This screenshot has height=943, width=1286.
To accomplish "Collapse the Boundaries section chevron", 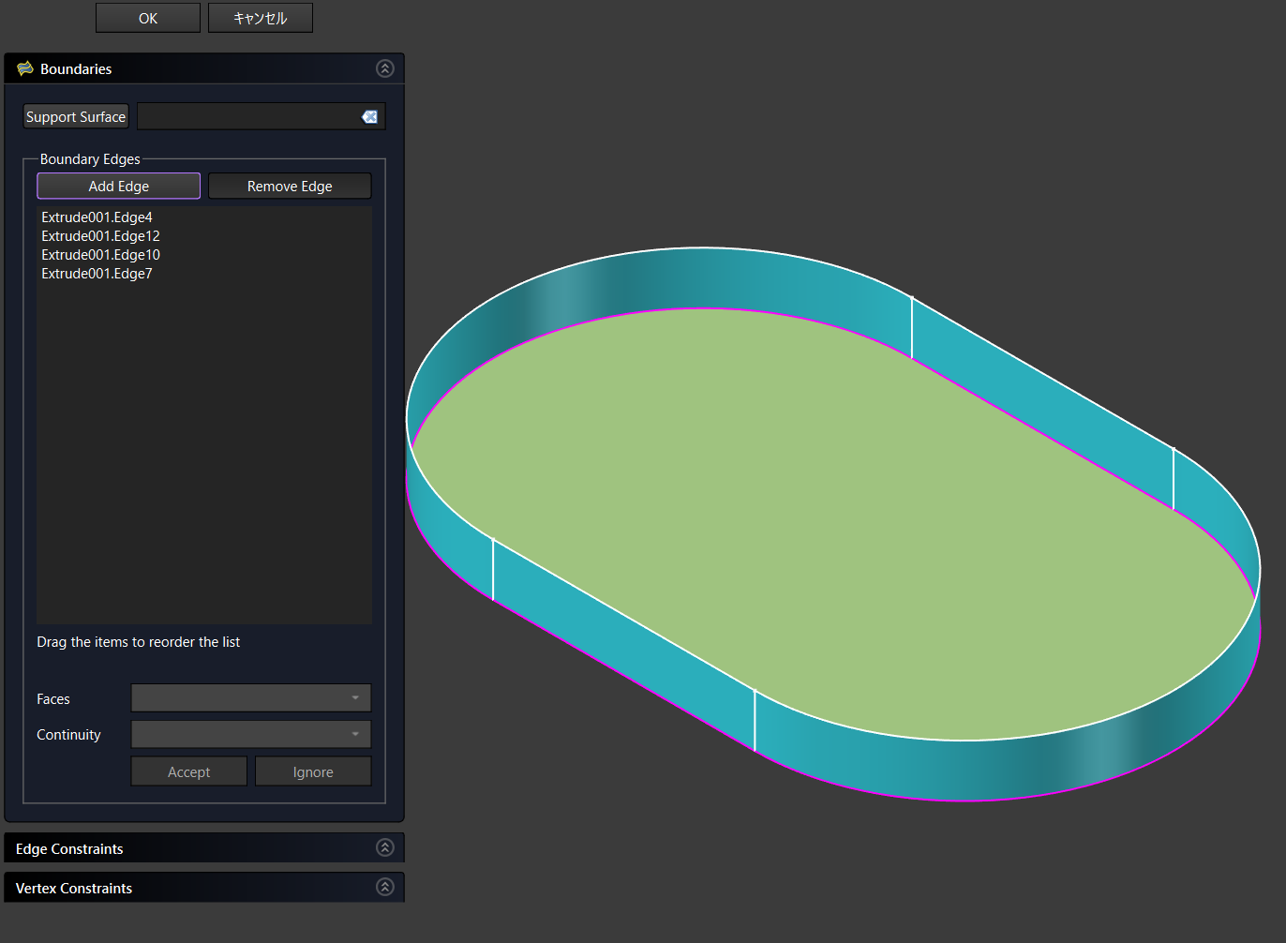I will tap(384, 68).
